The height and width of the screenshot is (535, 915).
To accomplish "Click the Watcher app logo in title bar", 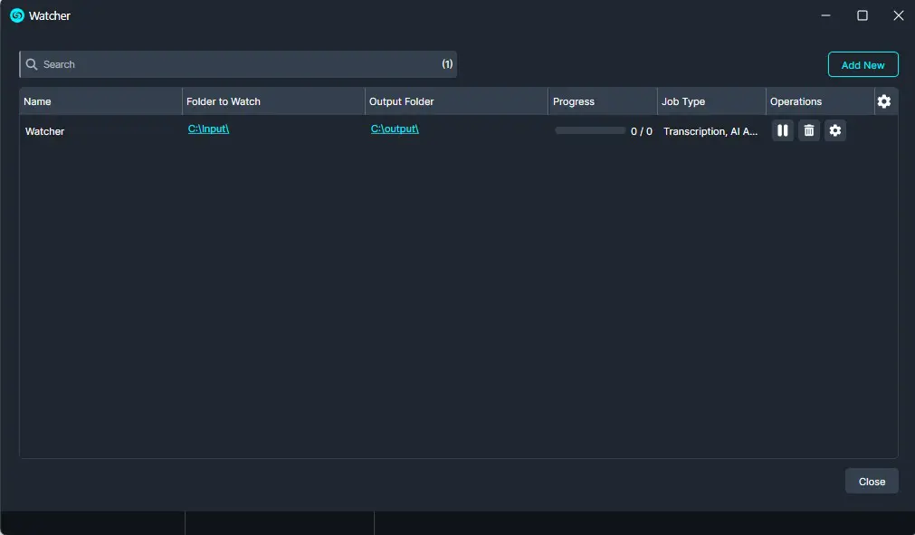I will (x=17, y=15).
